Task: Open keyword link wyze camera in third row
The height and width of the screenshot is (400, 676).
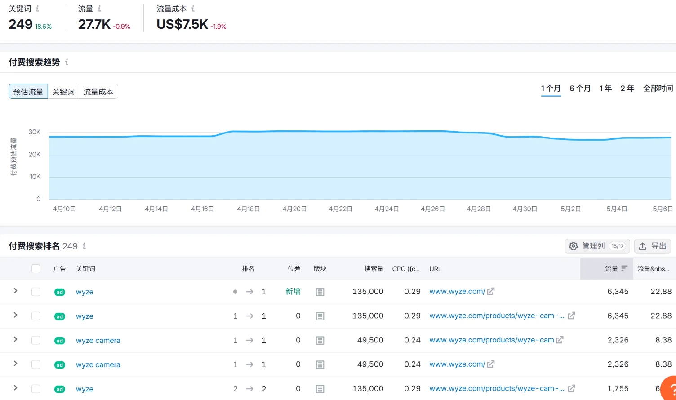Action: point(98,341)
